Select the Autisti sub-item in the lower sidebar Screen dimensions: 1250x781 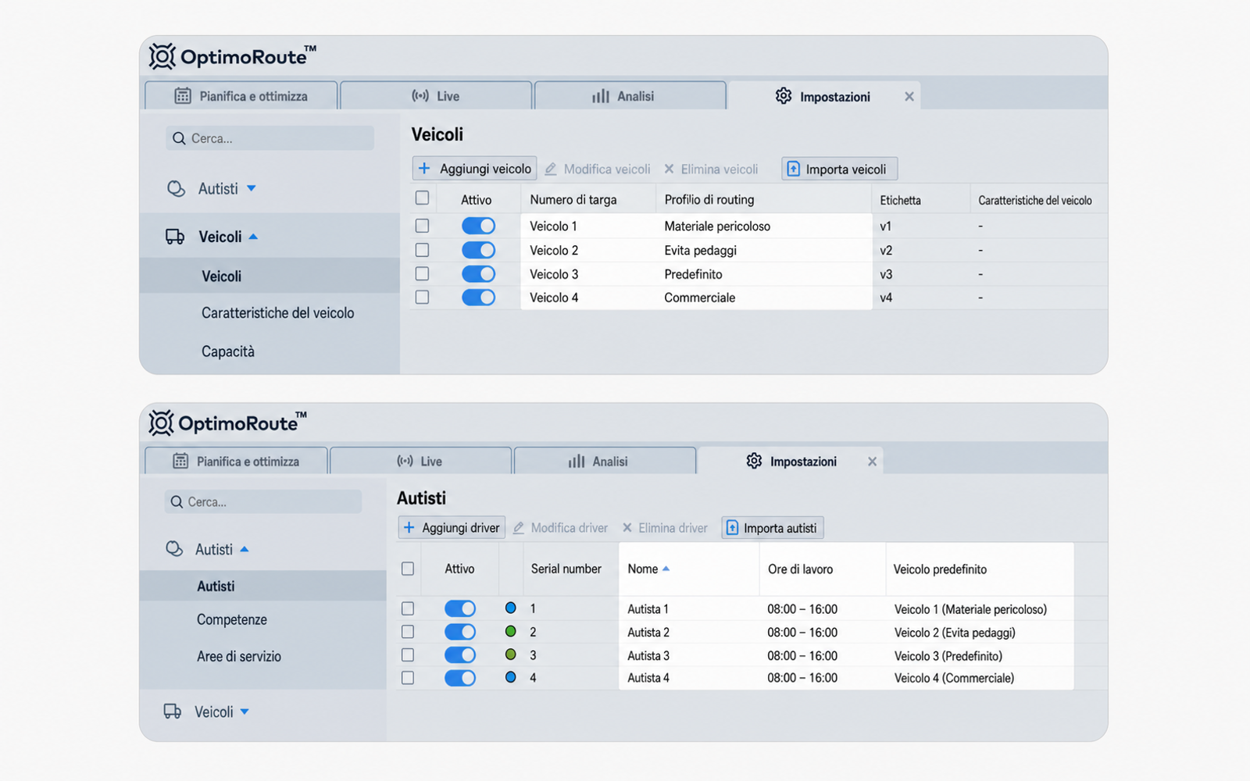(262, 586)
